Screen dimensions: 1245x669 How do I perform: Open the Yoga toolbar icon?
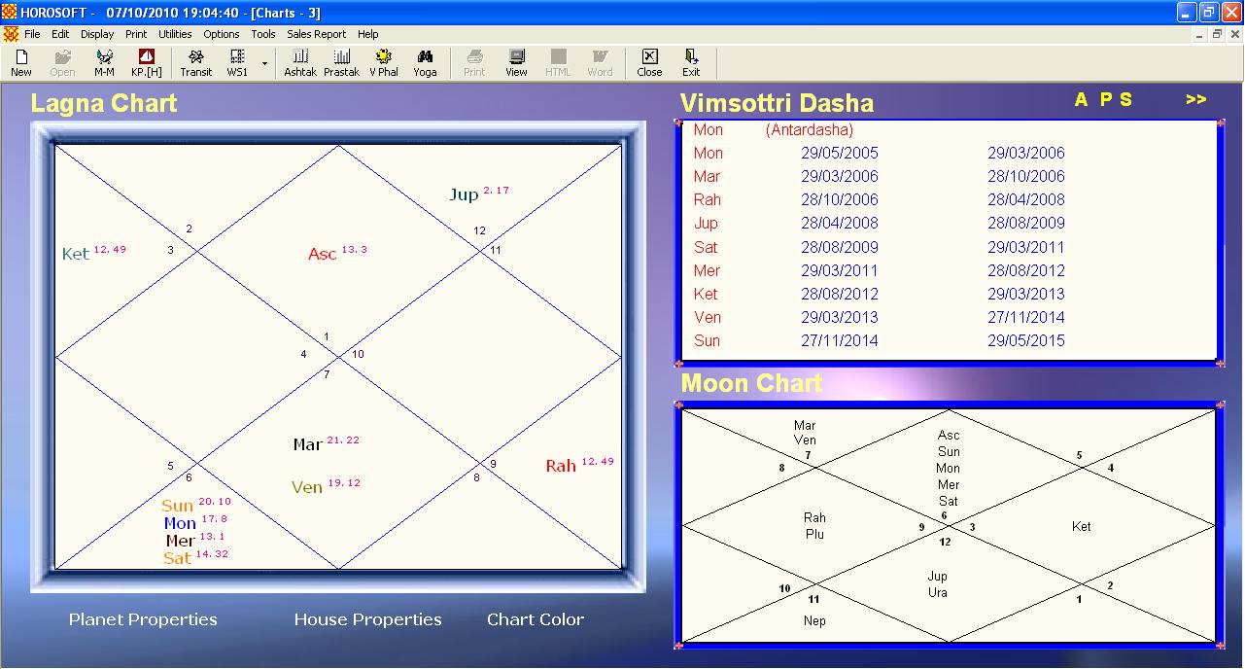point(425,63)
